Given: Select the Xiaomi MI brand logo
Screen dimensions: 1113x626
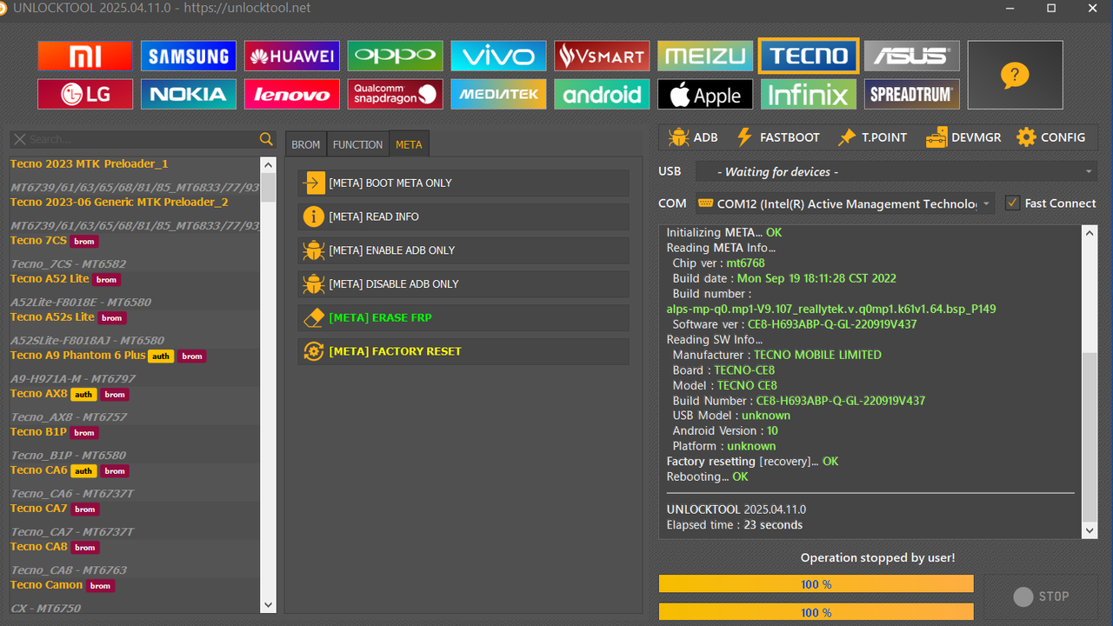Looking at the screenshot, I should [x=85, y=57].
